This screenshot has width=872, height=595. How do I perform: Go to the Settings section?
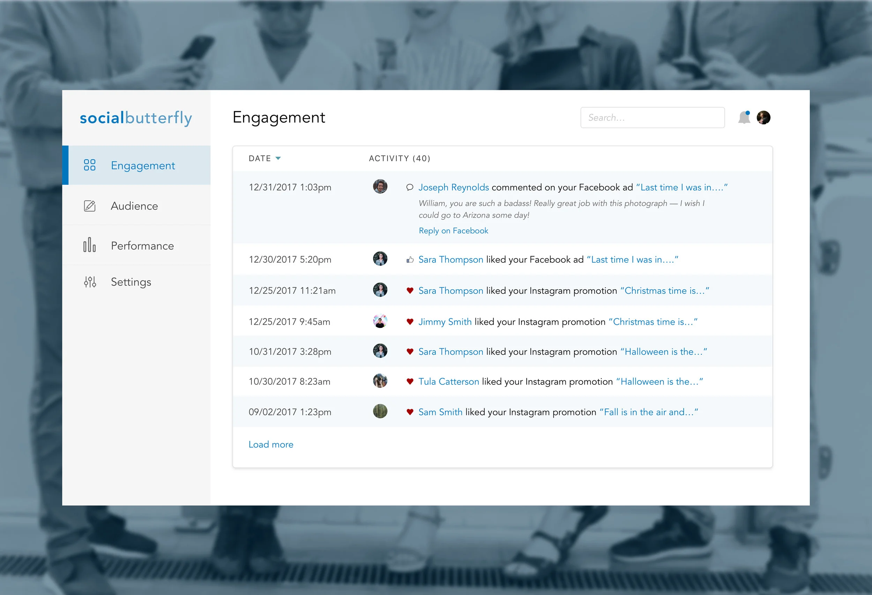131,282
